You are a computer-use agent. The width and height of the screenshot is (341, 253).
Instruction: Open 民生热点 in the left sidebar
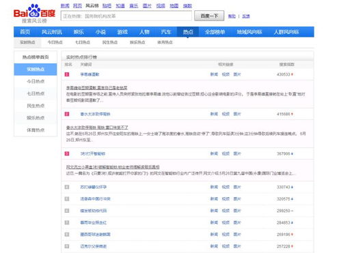click(x=36, y=106)
